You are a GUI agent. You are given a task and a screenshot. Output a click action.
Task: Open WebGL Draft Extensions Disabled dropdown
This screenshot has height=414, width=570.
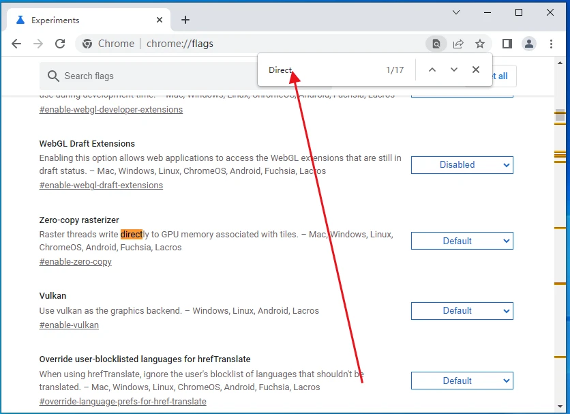tap(462, 164)
